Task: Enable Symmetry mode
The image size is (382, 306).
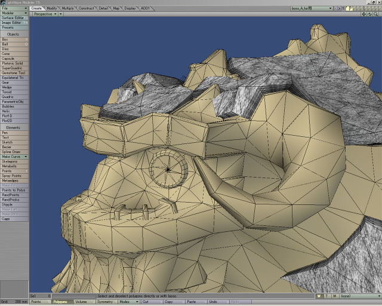Action: pos(106,302)
